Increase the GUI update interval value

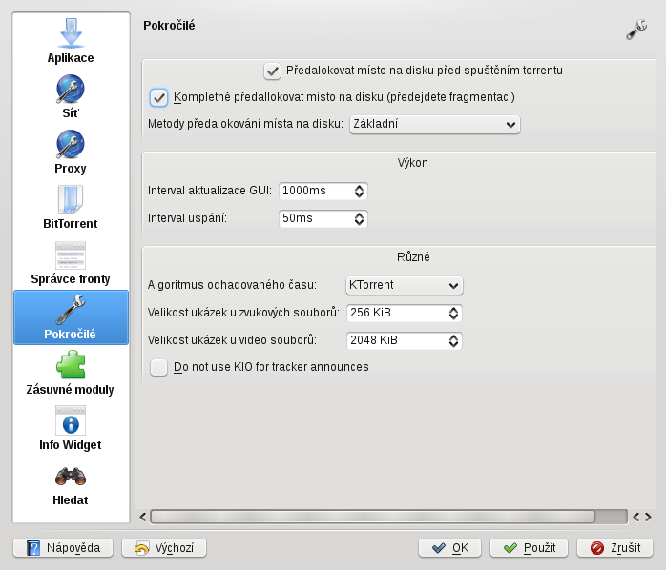tap(360, 187)
